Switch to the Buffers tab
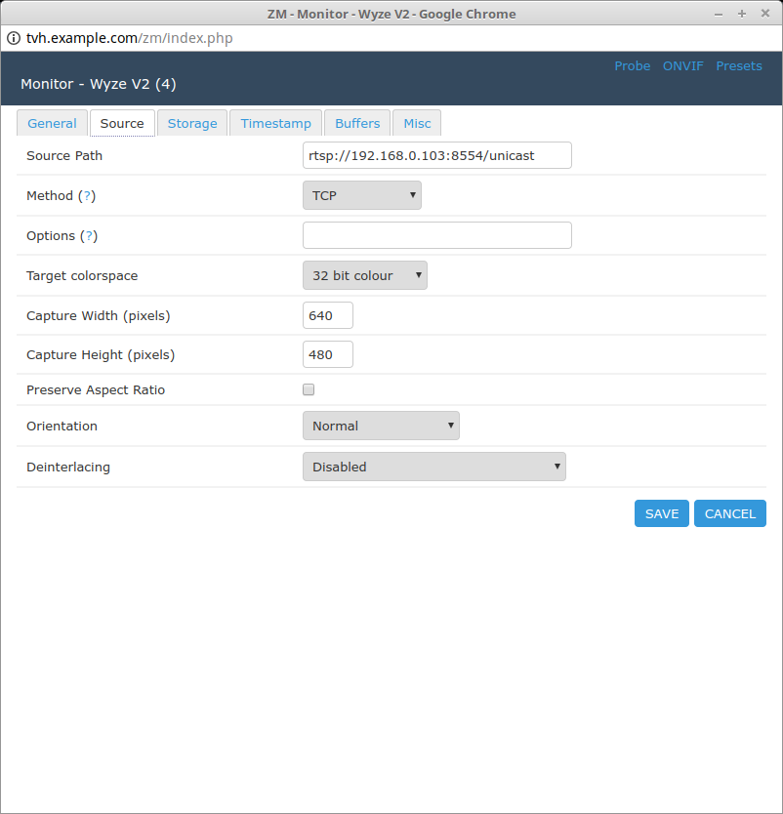 click(x=357, y=123)
